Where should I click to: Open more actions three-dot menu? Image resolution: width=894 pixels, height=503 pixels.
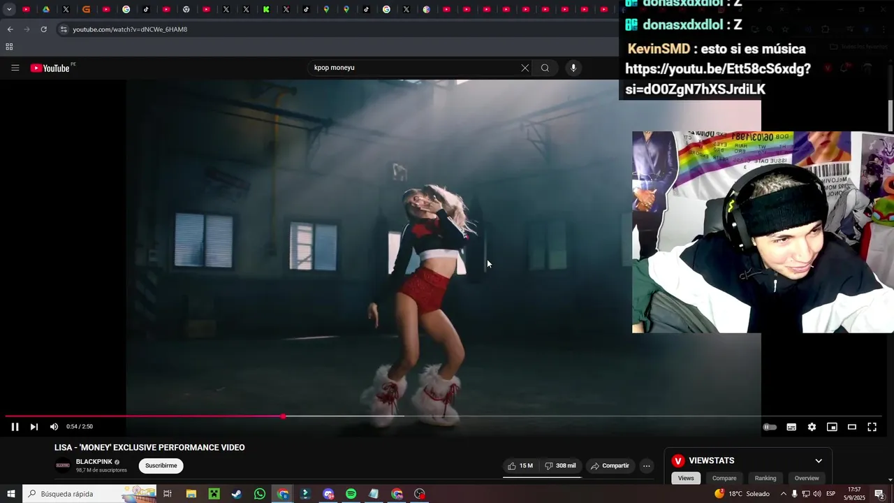(x=646, y=466)
